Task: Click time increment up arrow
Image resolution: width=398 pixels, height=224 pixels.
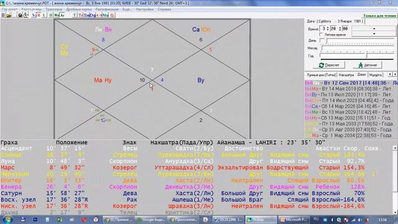Action: click(x=374, y=29)
